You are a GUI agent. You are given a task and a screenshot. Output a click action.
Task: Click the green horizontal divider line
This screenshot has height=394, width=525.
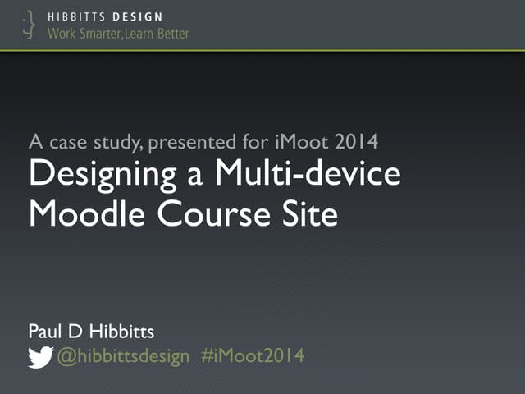pos(262,51)
